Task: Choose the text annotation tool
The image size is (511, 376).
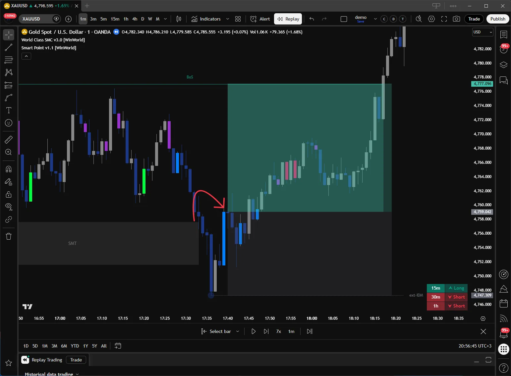Action: click(9, 110)
